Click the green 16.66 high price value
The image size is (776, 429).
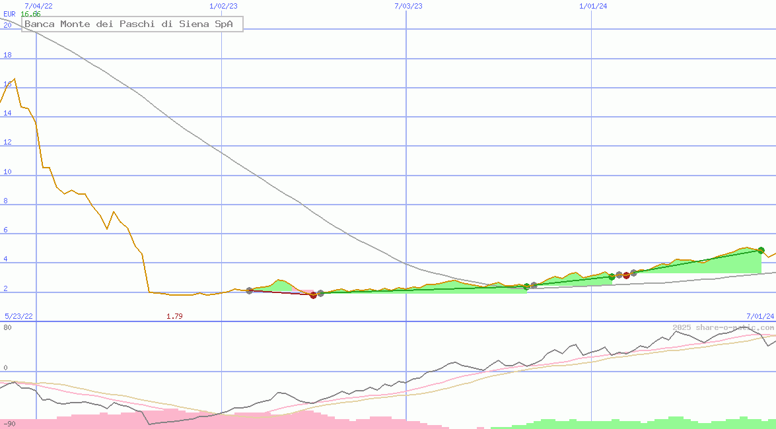click(x=30, y=15)
